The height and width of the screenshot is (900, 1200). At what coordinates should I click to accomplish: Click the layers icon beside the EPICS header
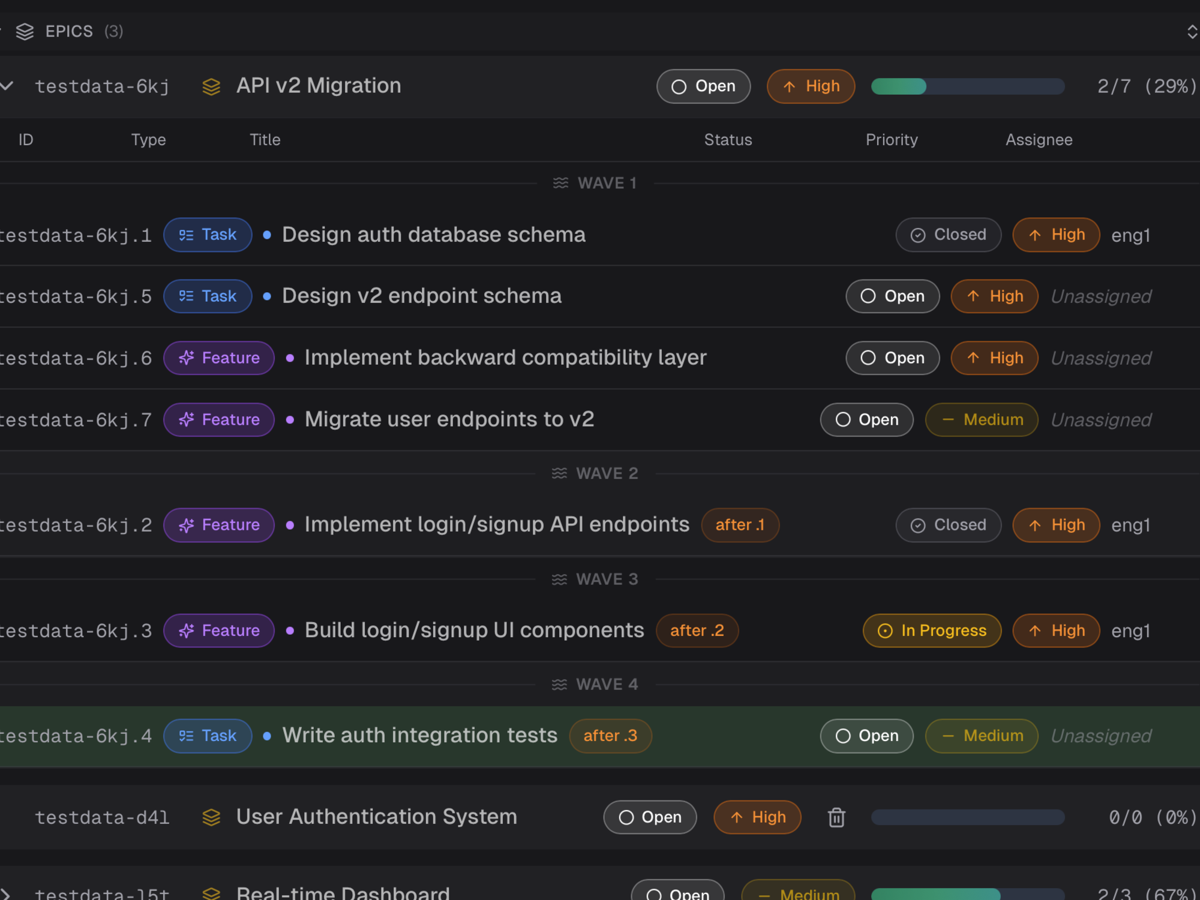click(25, 31)
